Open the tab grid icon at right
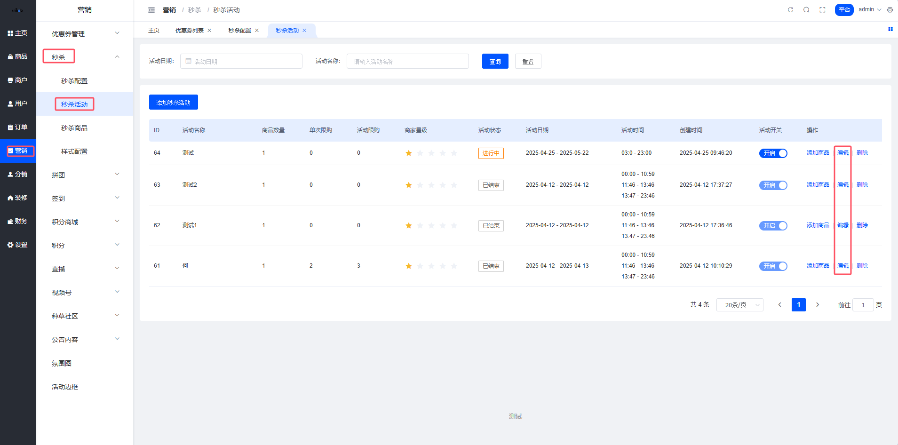 [890, 29]
